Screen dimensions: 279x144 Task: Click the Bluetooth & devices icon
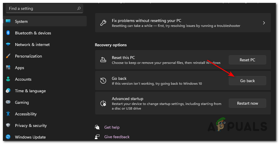[8, 33]
